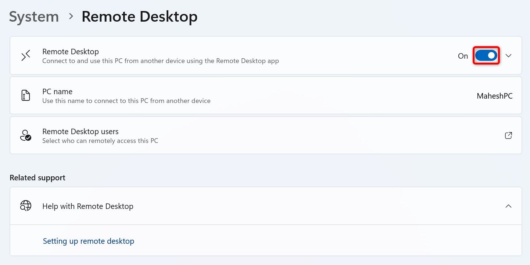Click the PC name document icon

pos(26,96)
